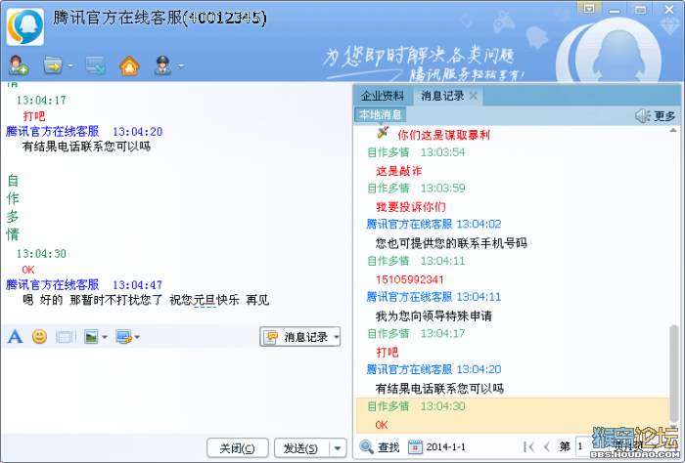The height and width of the screenshot is (463, 685).
Task: Select the highlighted OK message in history
Action: tap(512, 415)
